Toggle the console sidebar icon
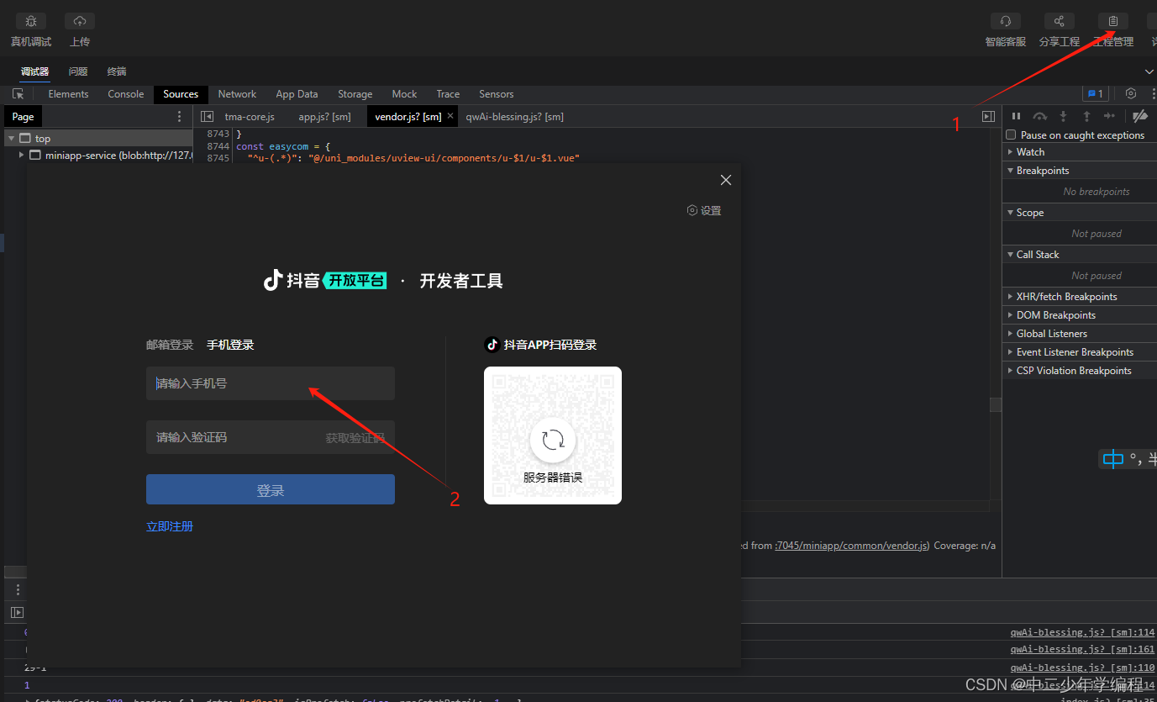 (17, 613)
